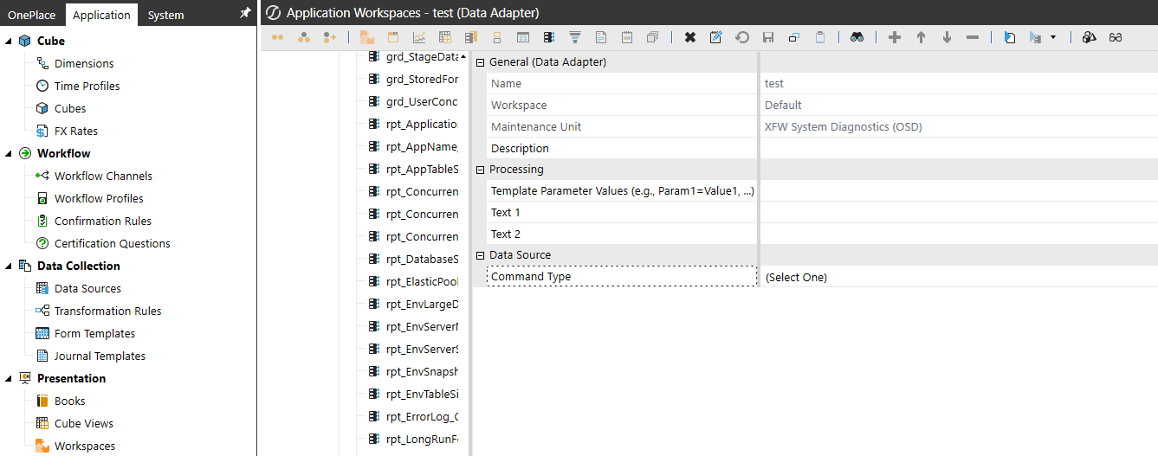Collapse the General (Data Adapter) section

[x=481, y=62]
